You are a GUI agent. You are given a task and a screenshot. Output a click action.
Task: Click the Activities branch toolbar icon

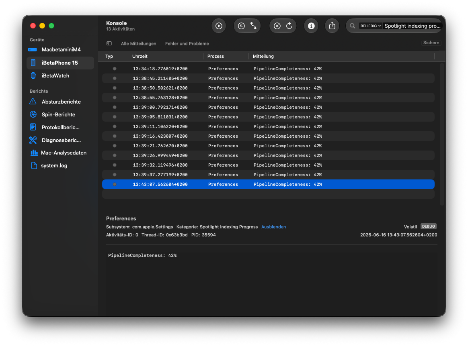tap(253, 26)
